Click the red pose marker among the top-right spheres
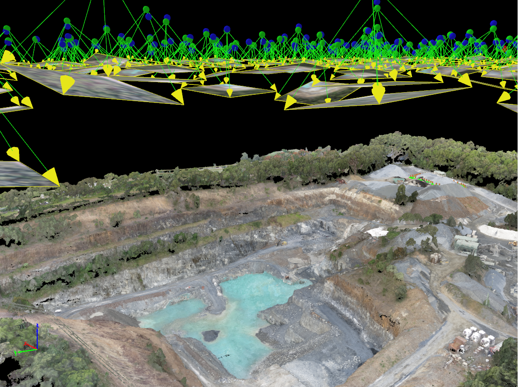This screenshot has width=518, height=387. (504, 49)
